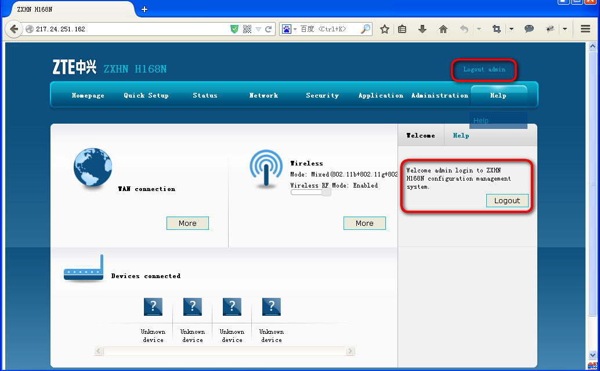Open the Security menu
600x371 pixels.
(322, 95)
